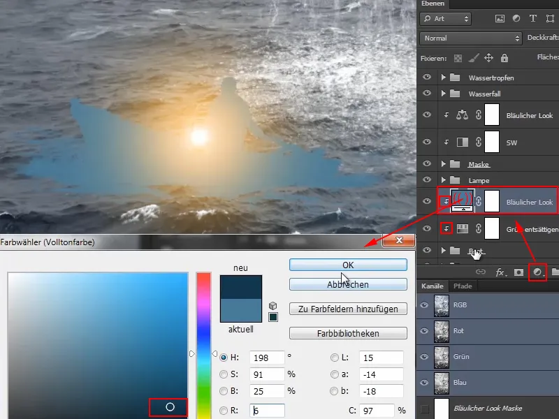Viewport: 559px width, 419px height.
Task: Open the layer filter Art dropdown
Action: [446, 19]
